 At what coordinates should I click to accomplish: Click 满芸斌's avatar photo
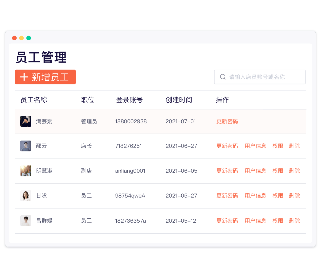coord(26,121)
